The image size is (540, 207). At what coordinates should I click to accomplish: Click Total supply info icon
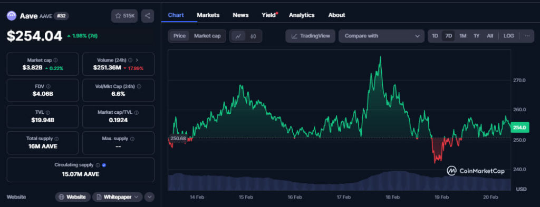(x=56, y=139)
